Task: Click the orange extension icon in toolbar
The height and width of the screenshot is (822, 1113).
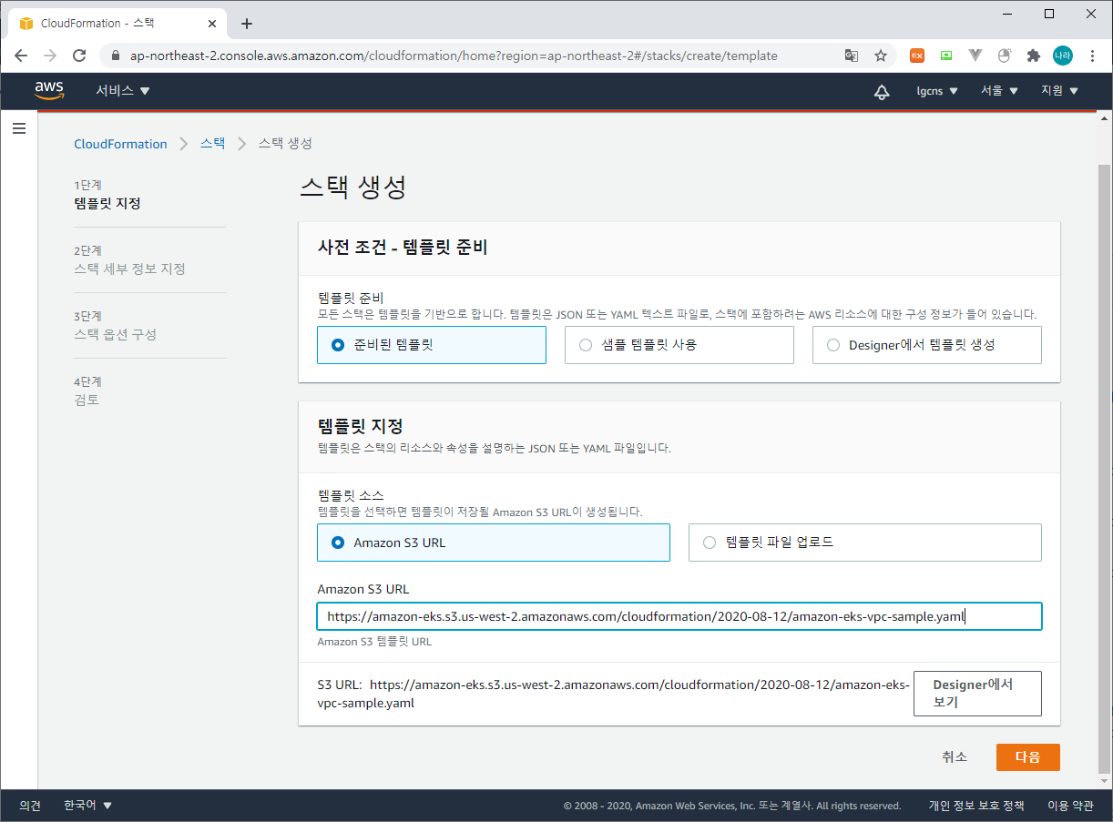Action: pos(917,56)
